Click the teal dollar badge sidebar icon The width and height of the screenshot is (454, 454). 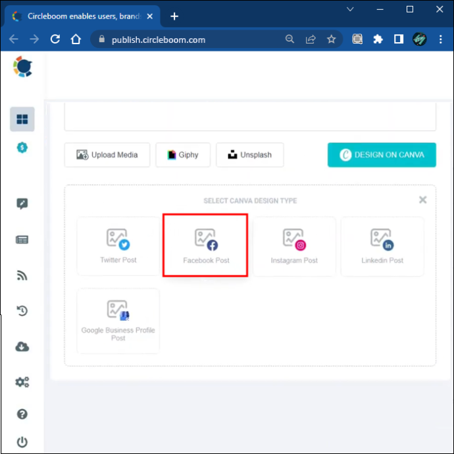click(x=22, y=148)
